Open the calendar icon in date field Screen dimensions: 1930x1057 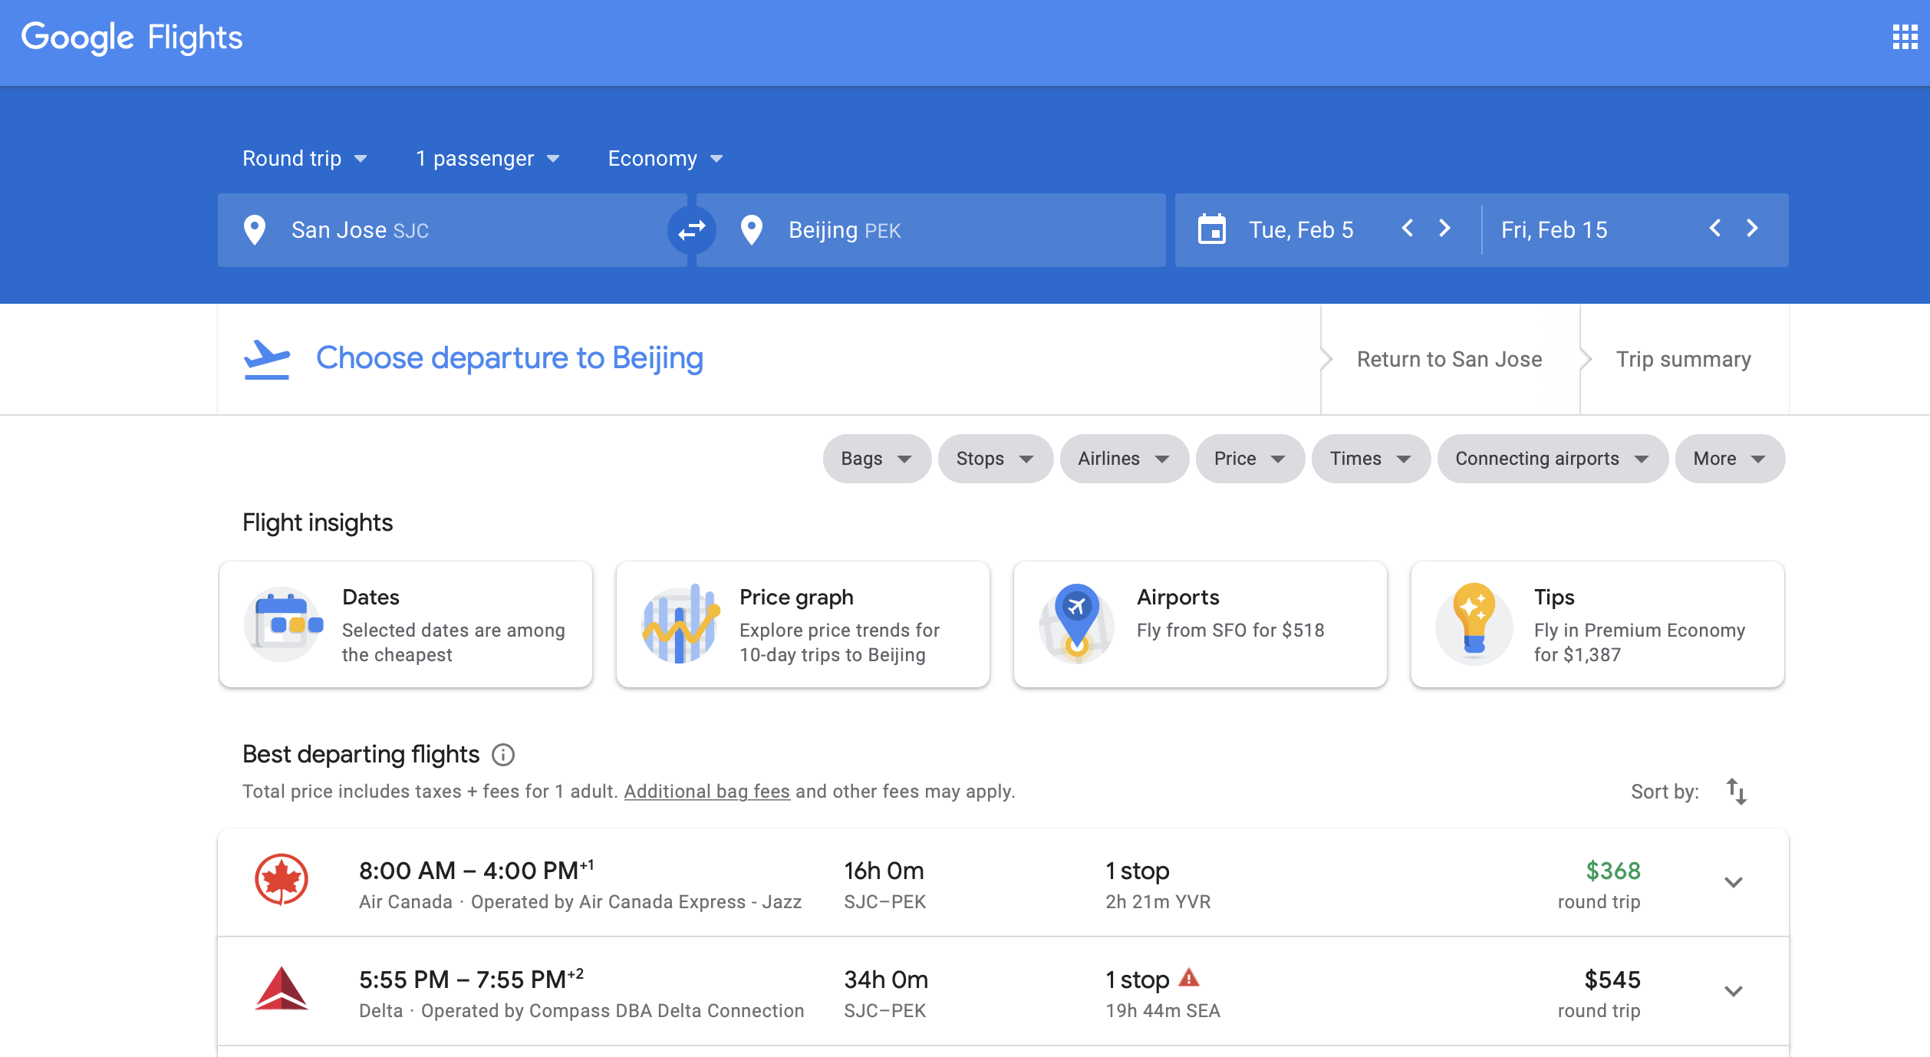point(1212,229)
